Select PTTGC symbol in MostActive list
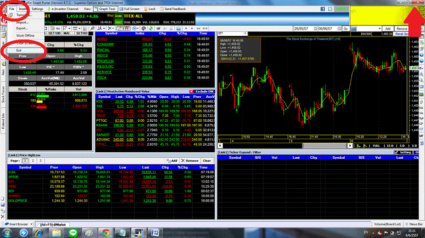Screen dimensions: 425x238 click(101, 121)
